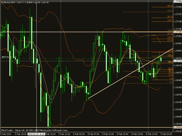This screenshot has height=136, width=182.
Task: Select the current price tag 1.36730
Action: 178,61
